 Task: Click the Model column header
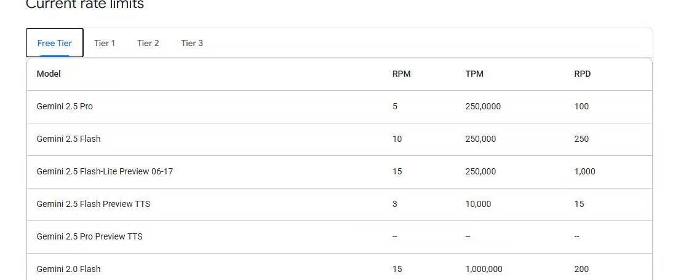(49, 74)
